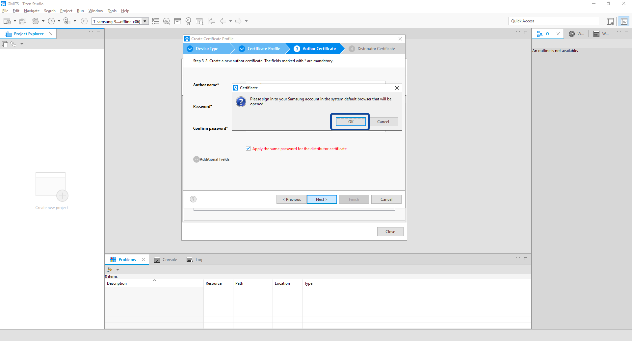632x341 pixels.
Task: Expand the Additional Fields section
Action: 197,159
